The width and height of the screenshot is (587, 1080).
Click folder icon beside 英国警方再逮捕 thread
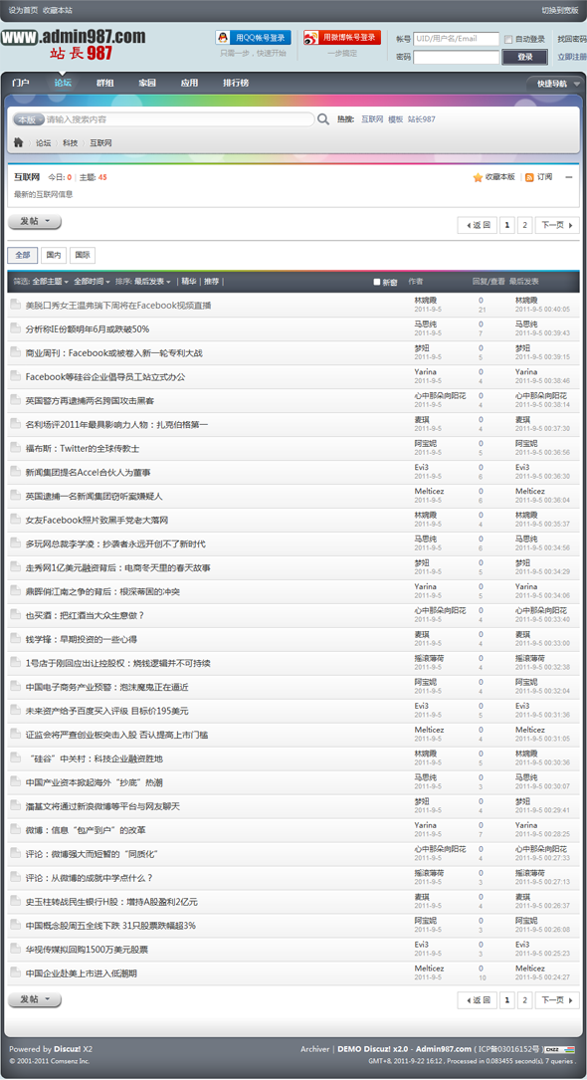click(15, 400)
